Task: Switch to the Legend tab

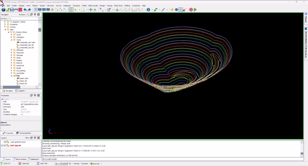Action: (x=20, y=91)
